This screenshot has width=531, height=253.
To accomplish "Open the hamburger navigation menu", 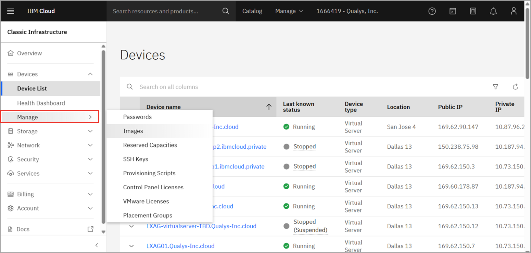I will pyautogui.click(x=10, y=11).
